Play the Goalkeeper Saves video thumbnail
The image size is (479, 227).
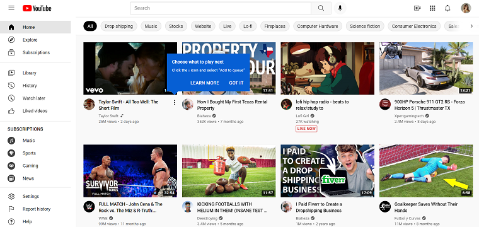pos(426,171)
